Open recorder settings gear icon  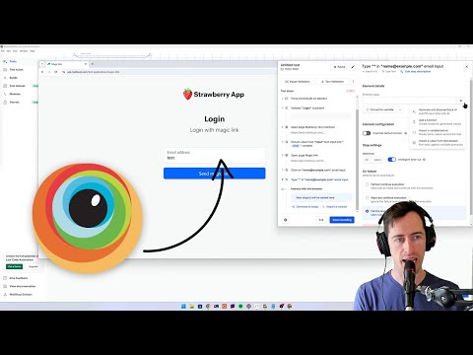[286, 220]
